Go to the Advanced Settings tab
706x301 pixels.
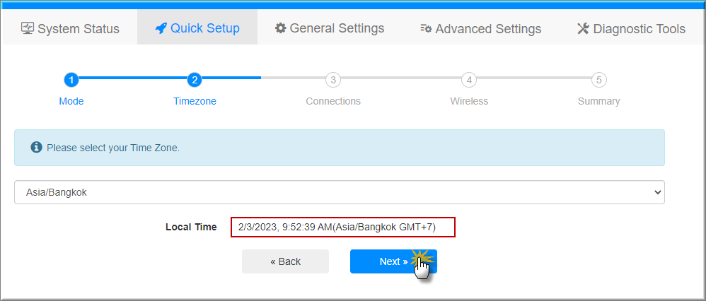tap(480, 29)
